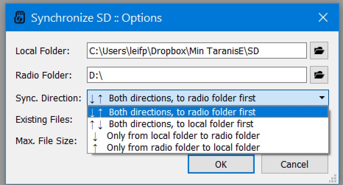Click the Radio Folder path field

pos(197,75)
